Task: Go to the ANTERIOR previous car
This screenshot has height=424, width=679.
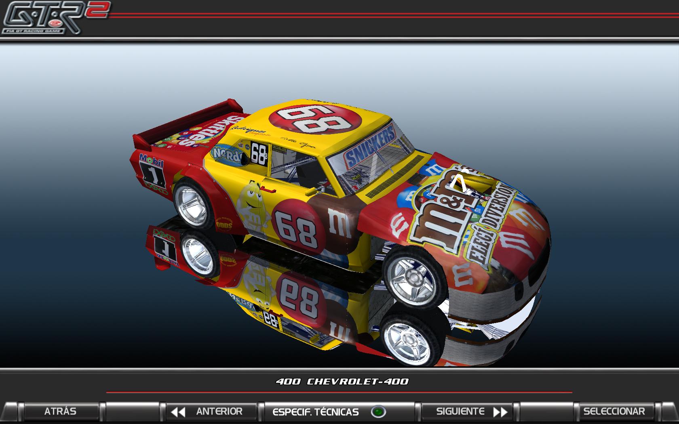Action: [x=211, y=411]
